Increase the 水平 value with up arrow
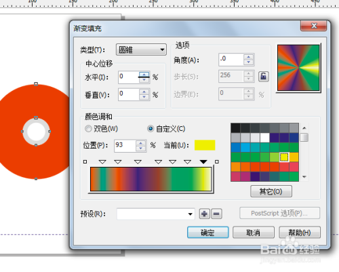Screen dimensions: 339x272 coord(144,75)
